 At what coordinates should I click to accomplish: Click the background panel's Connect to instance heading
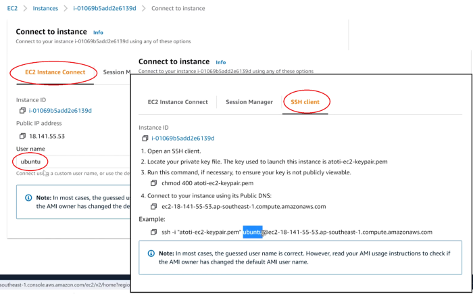[51, 32]
